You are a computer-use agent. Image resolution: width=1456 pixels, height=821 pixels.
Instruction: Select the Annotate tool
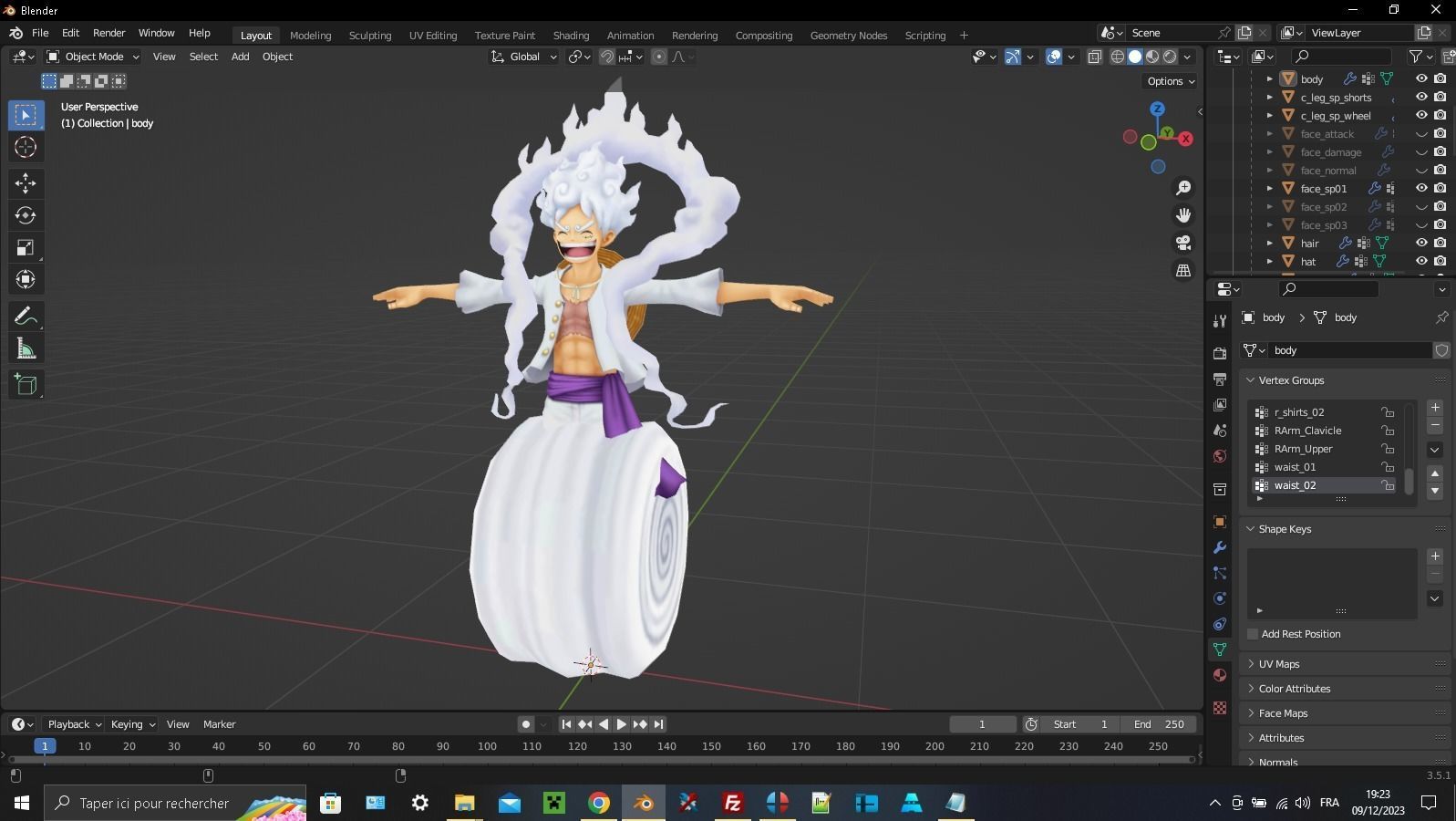coord(26,317)
